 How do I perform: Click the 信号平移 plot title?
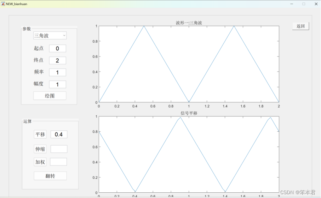pyautogui.click(x=189, y=113)
